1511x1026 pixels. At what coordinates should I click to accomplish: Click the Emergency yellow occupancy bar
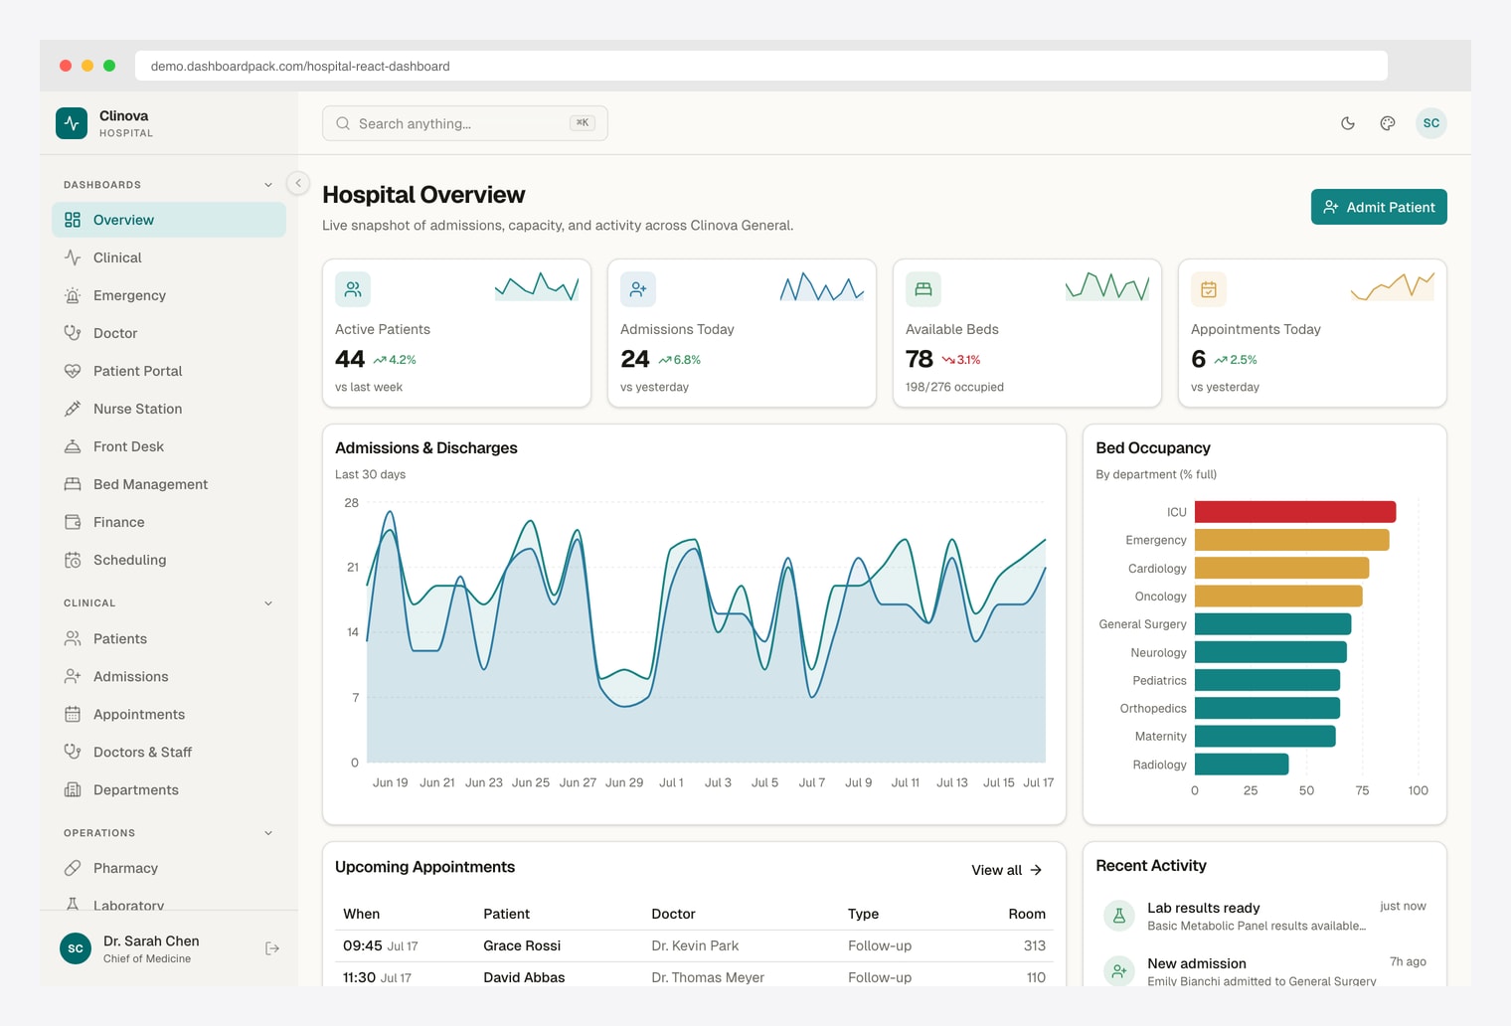click(x=1292, y=540)
